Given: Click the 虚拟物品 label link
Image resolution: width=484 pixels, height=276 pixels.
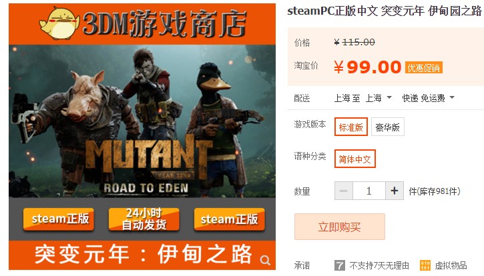Looking at the screenshot, I should 451,265.
